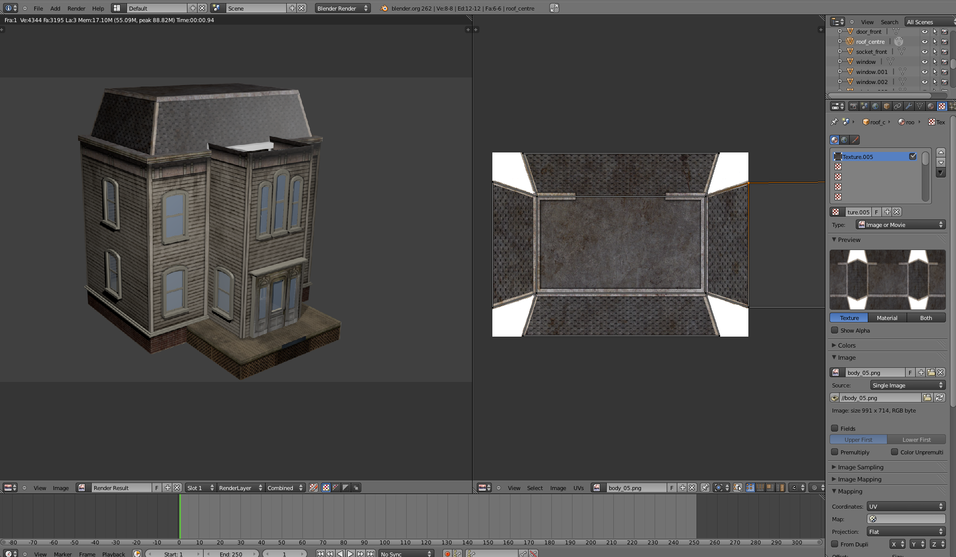Play the animation forward
The height and width of the screenshot is (557, 956).
pyautogui.click(x=350, y=553)
